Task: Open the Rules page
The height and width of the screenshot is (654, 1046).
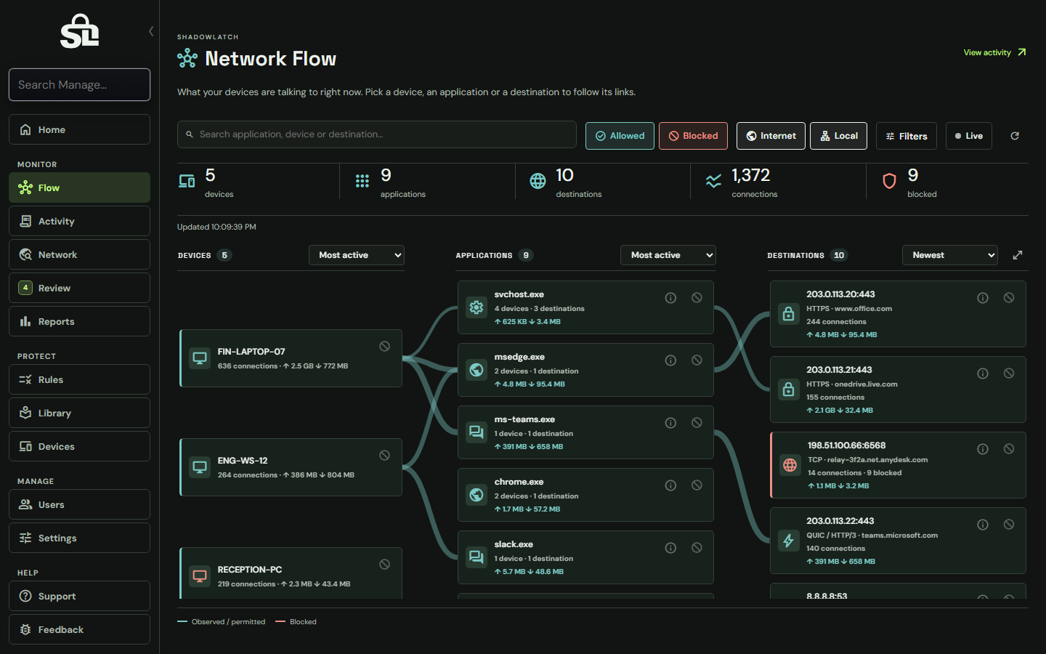Action: pos(79,379)
